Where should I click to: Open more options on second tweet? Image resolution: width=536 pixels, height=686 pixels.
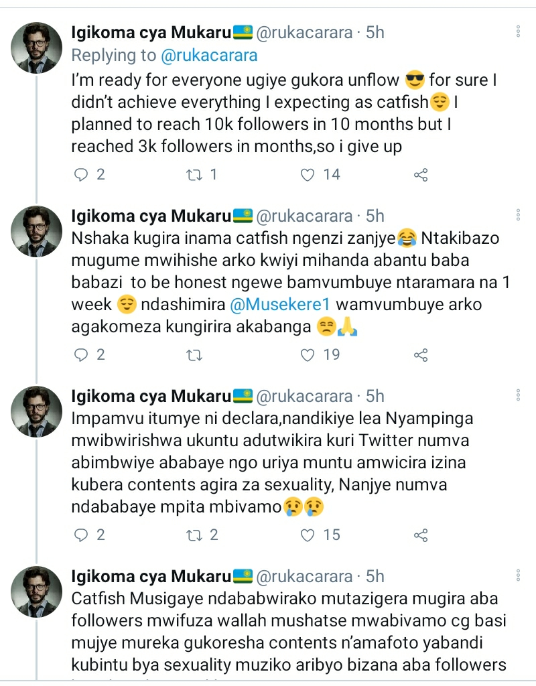click(517, 216)
